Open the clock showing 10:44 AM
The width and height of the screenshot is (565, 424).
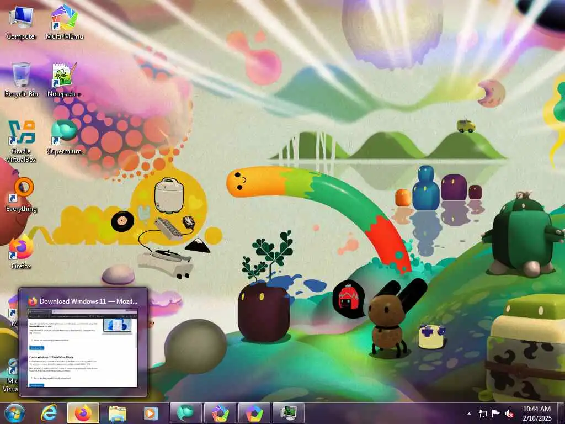[536, 414]
